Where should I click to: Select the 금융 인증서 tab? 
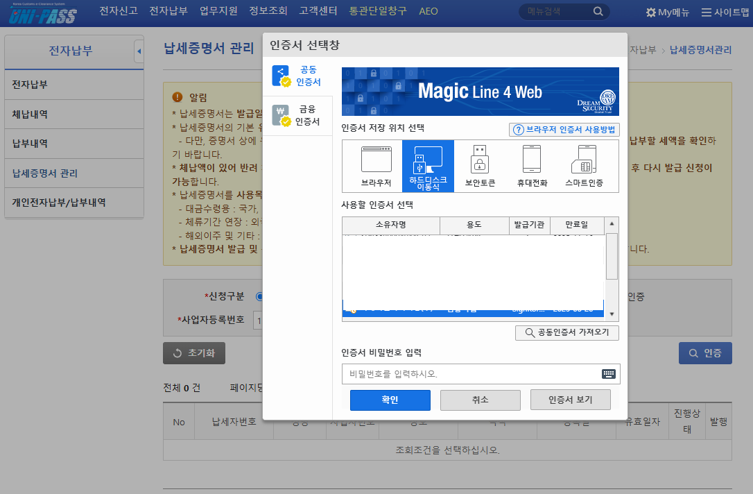point(297,116)
